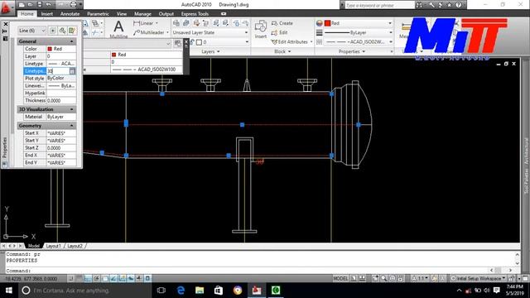Viewport: 530px width, 298px height.
Task: Click the Print icon in quick access toolbar
Action: pyautogui.click(x=73, y=5)
